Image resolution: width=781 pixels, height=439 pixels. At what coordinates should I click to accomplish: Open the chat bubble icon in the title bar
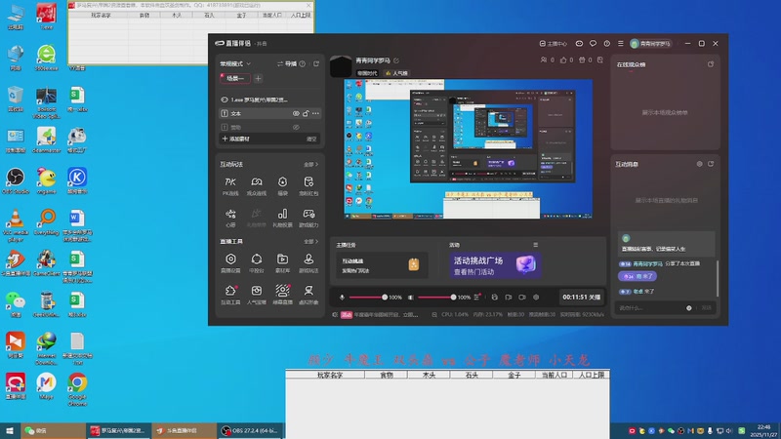[x=593, y=44]
